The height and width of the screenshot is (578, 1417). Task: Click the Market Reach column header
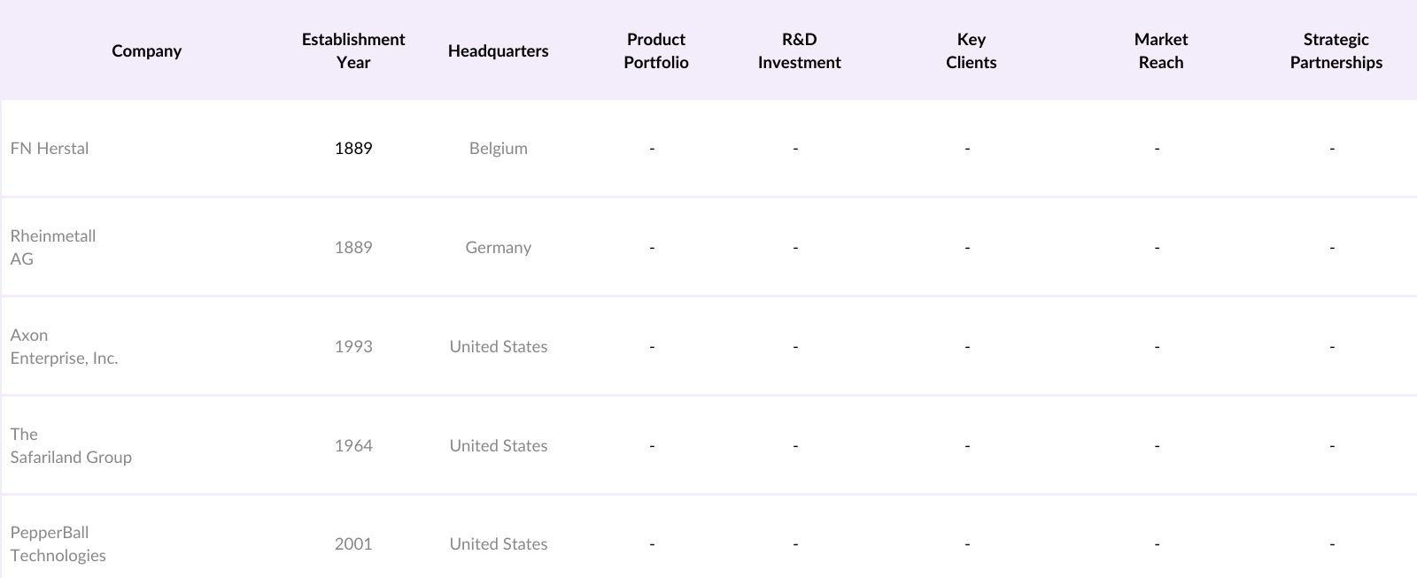click(1160, 50)
